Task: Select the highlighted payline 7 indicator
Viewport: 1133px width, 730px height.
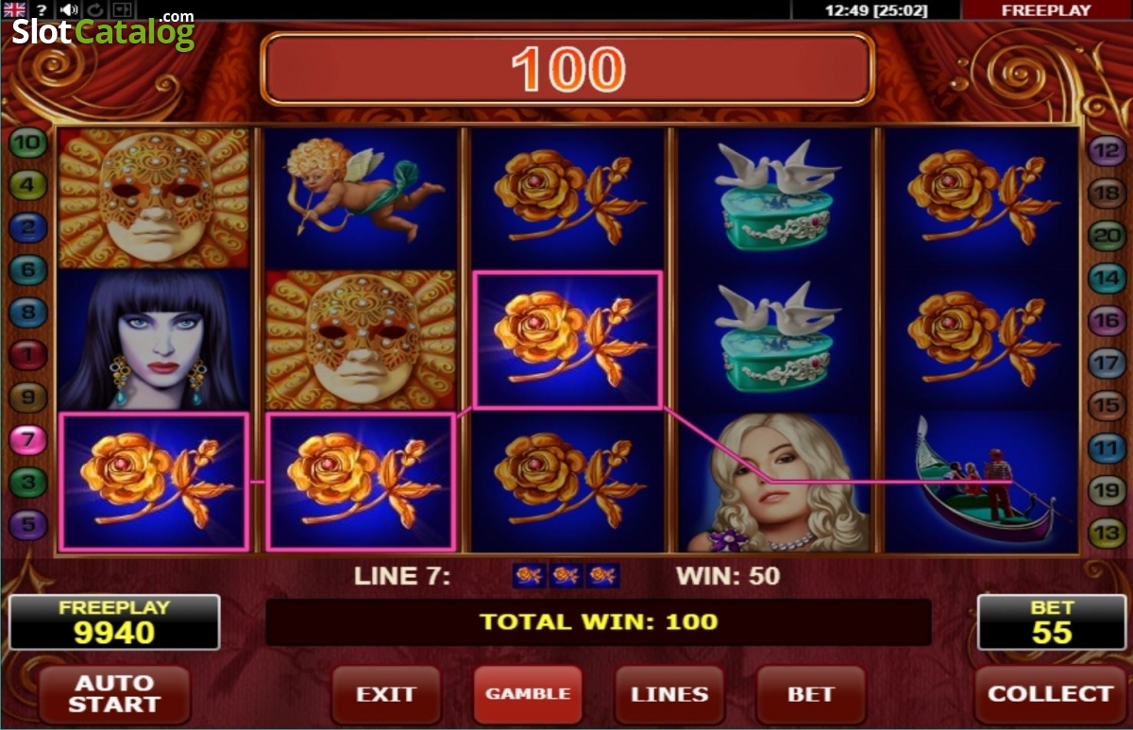Action: coord(27,439)
